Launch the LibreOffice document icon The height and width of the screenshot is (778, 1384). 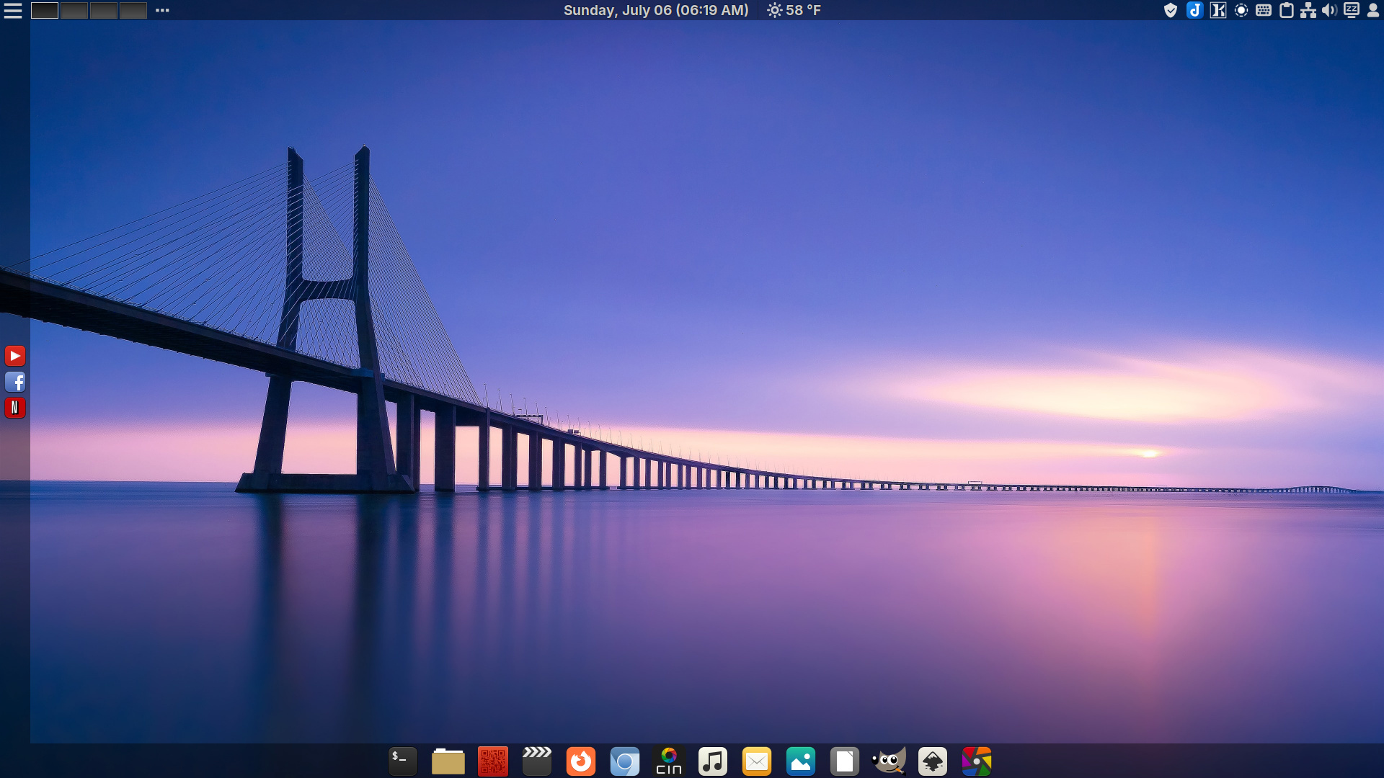(x=845, y=761)
